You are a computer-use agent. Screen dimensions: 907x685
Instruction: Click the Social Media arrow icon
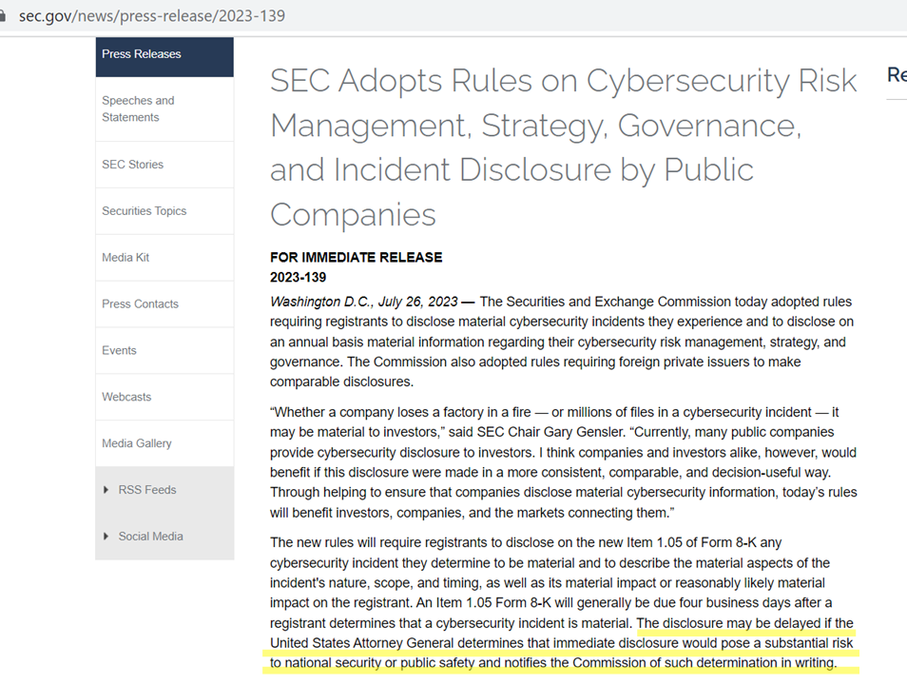click(106, 537)
